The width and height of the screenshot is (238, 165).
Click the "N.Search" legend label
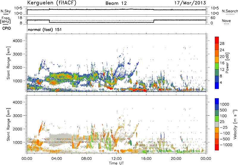230,11
